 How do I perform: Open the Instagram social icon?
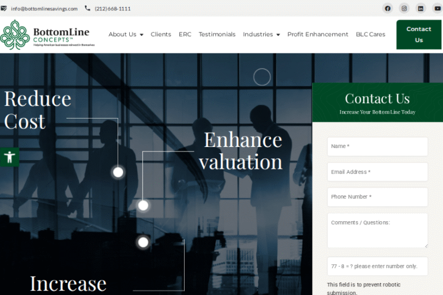click(404, 8)
